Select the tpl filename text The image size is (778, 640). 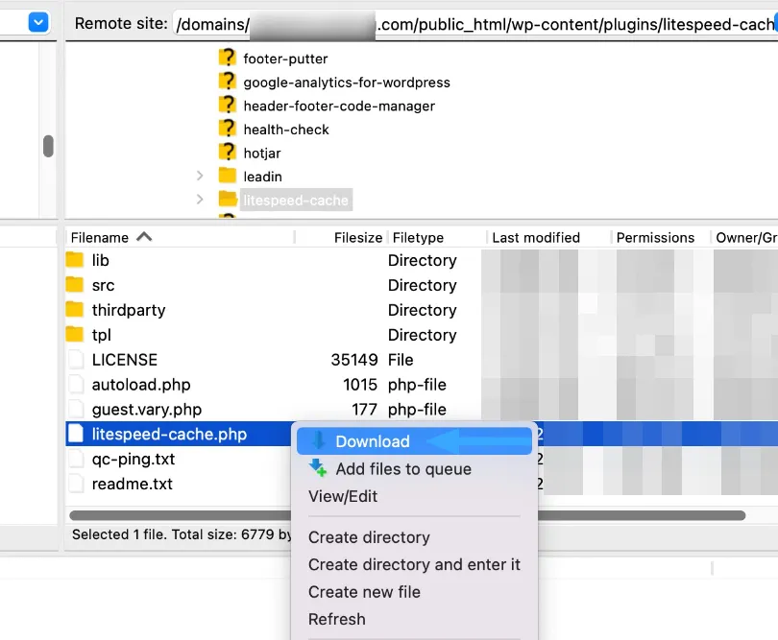101,335
